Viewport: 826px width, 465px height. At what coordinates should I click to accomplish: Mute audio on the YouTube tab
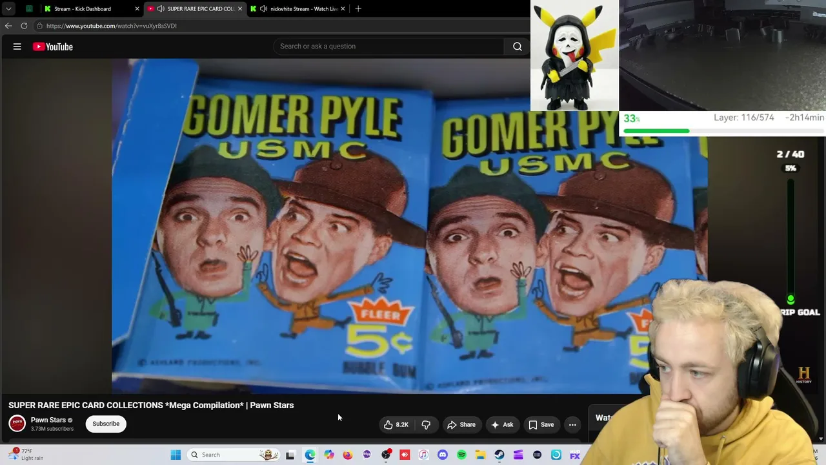tap(160, 9)
